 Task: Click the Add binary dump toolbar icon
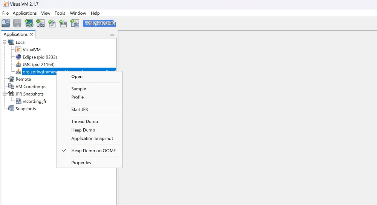52,23
